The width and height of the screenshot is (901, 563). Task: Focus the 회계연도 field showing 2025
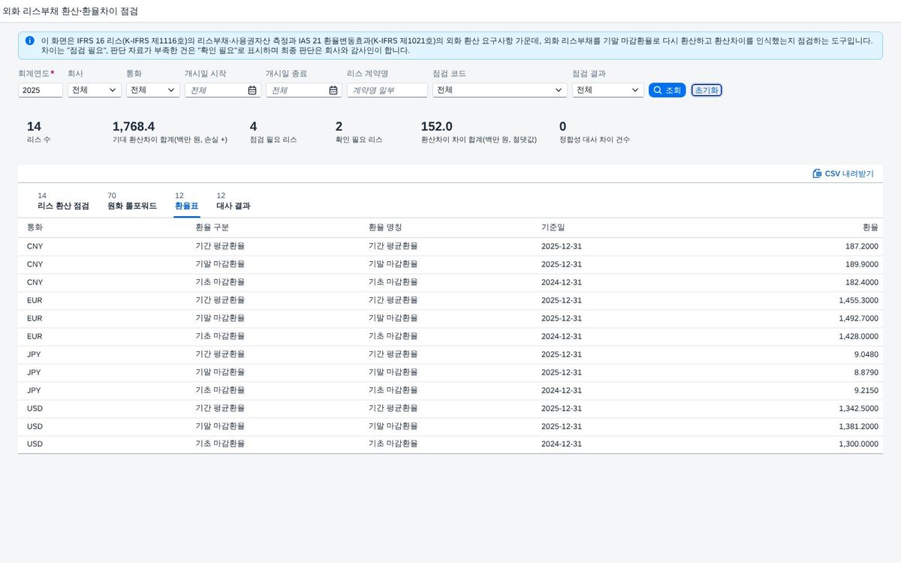pyautogui.click(x=41, y=90)
